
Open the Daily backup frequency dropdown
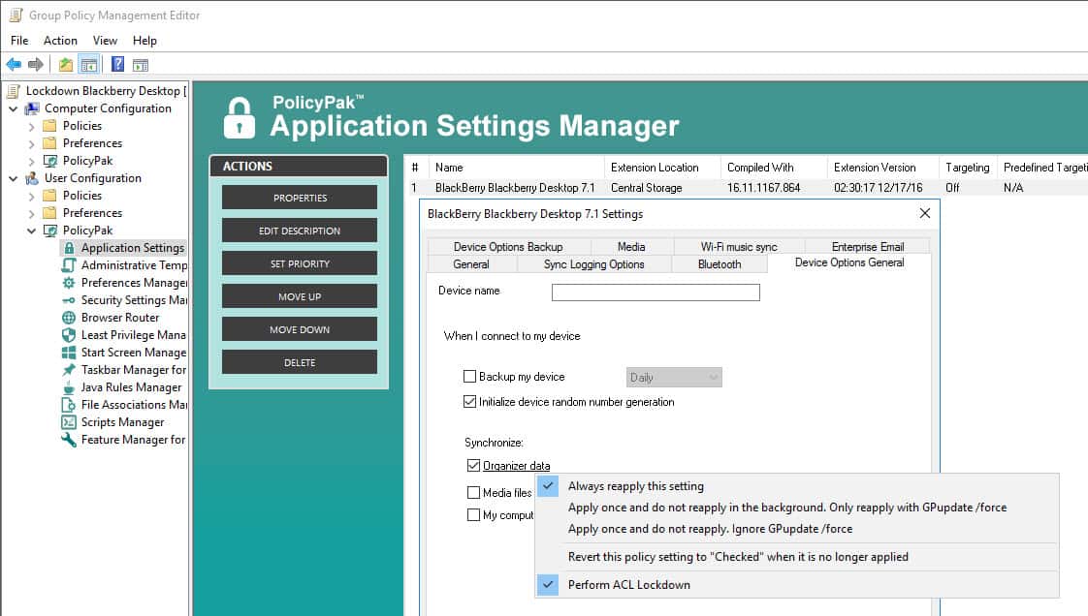click(674, 377)
